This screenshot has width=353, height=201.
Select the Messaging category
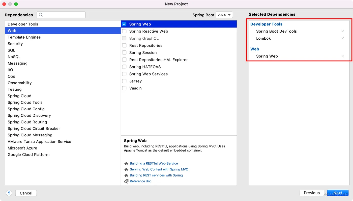coord(63,63)
